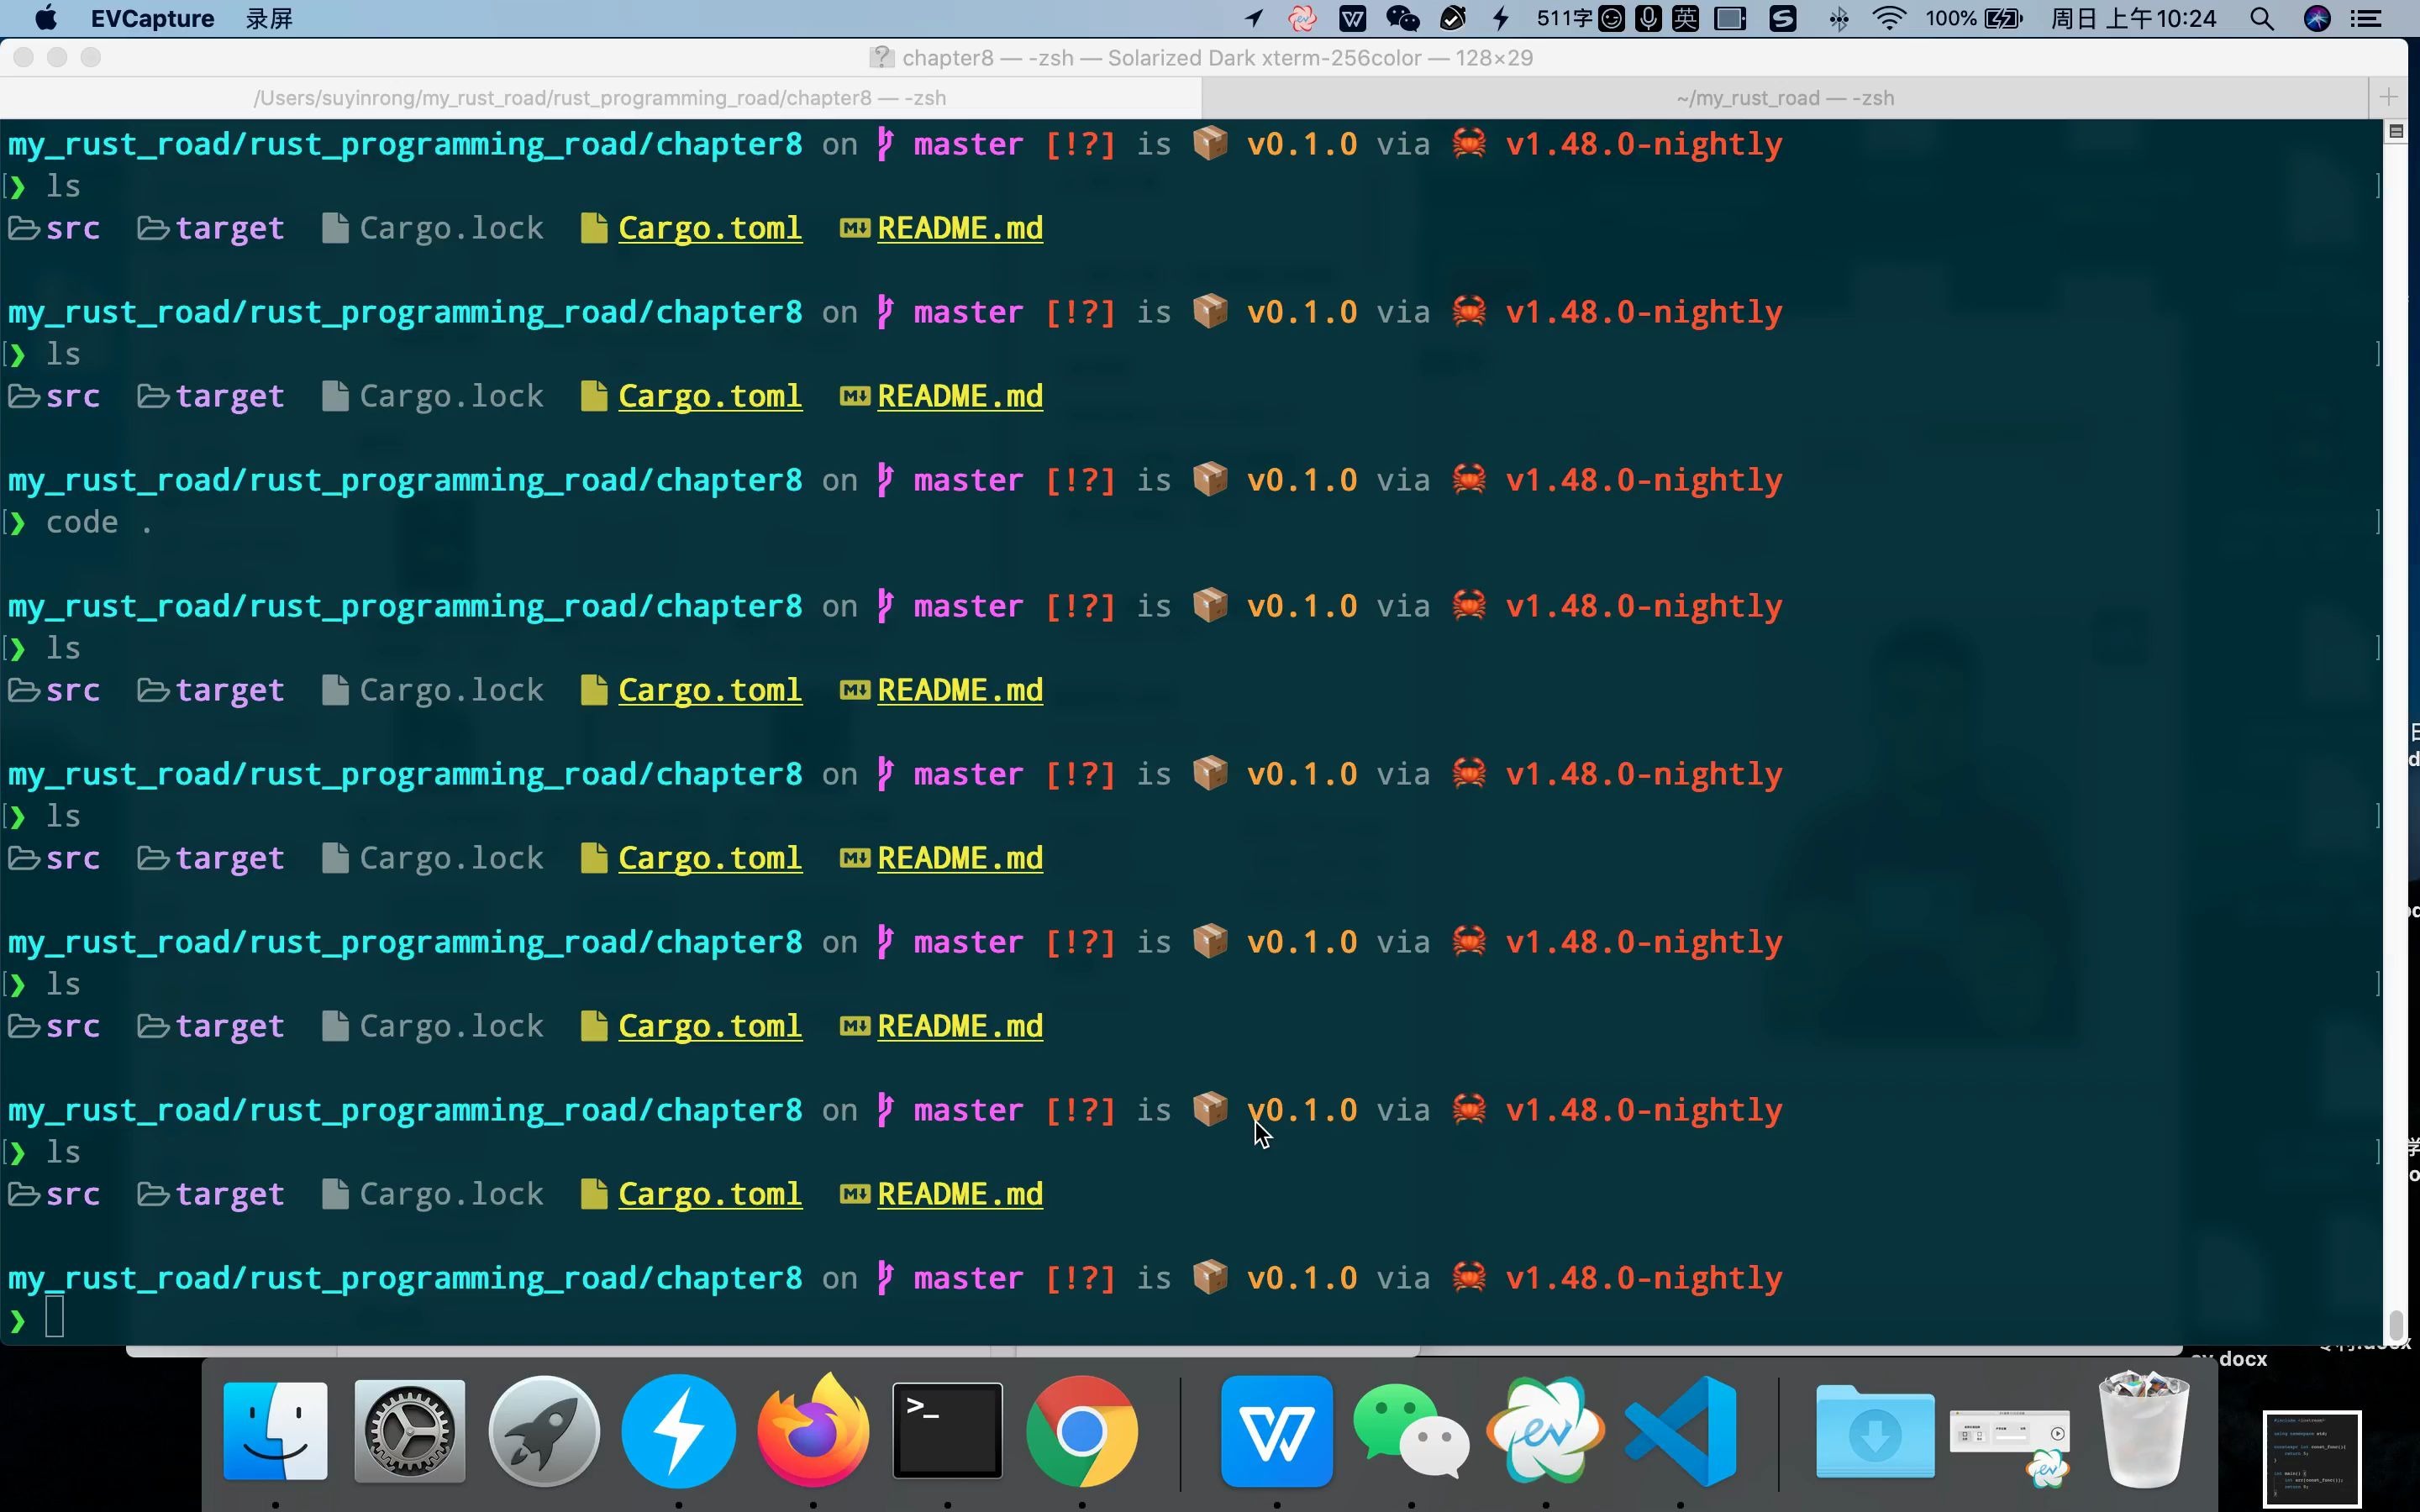Image resolution: width=2420 pixels, height=1512 pixels.
Task: Open WPS Office dock icon
Action: (1277, 1432)
